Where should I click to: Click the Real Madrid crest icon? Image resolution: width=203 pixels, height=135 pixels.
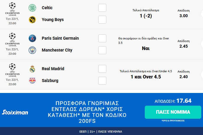click(x=32, y=69)
